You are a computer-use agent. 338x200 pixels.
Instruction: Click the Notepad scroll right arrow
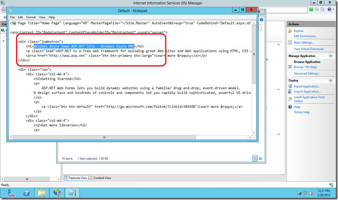250,137
